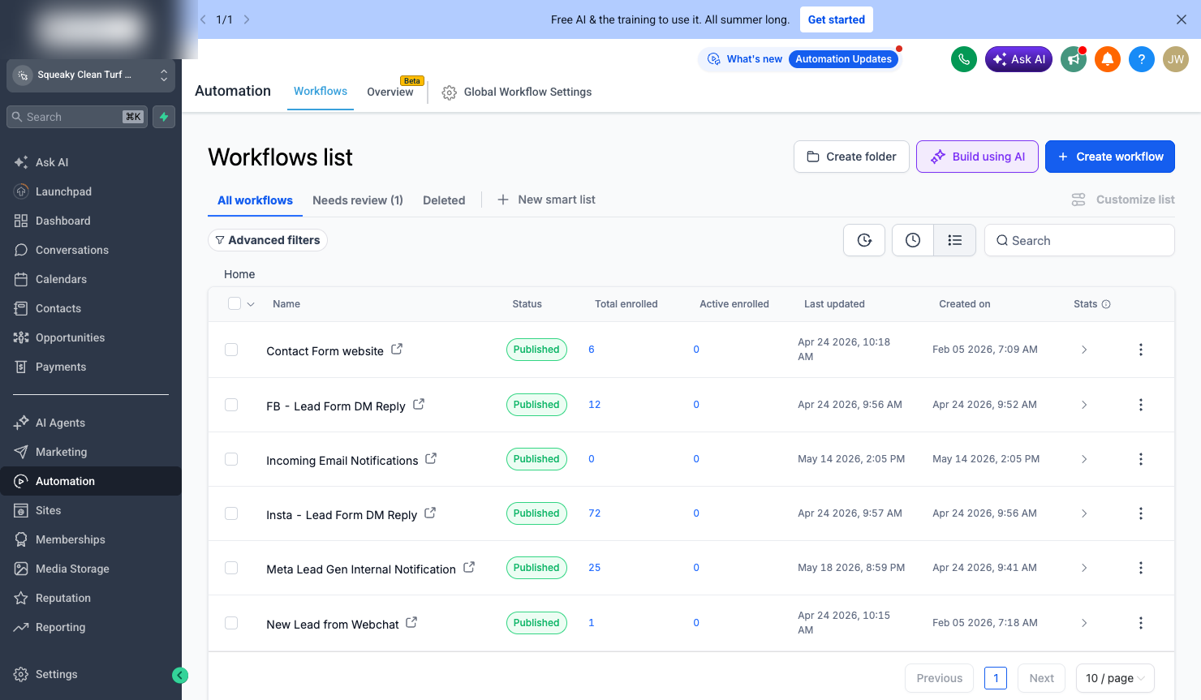Expand stats arrow for Insta - Lead Form DM Reply
This screenshot has height=700, width=1201.
[1084, 513]
